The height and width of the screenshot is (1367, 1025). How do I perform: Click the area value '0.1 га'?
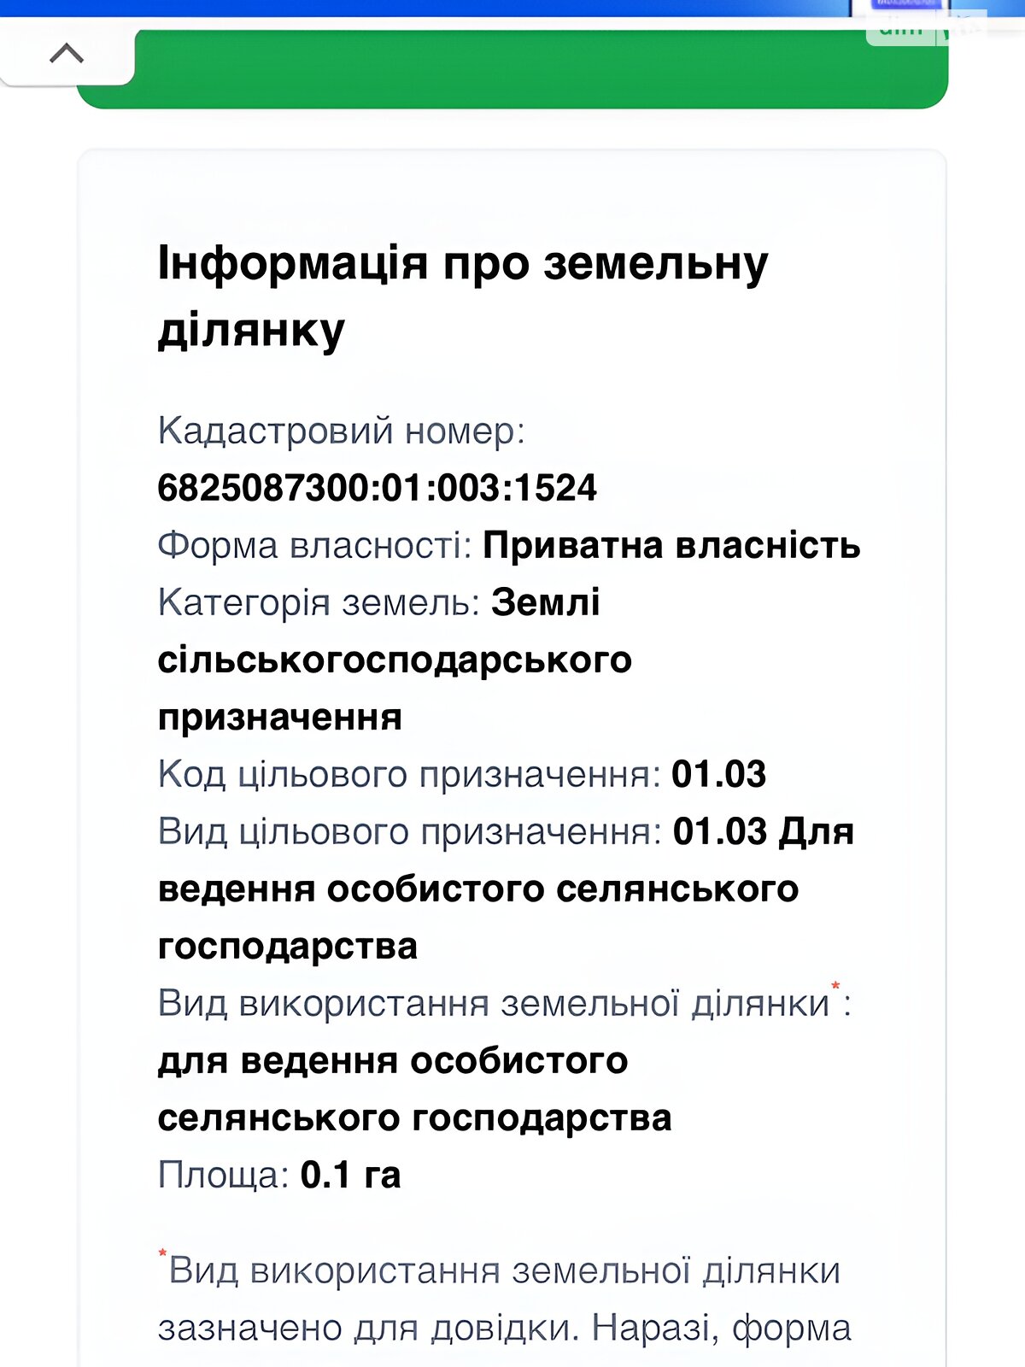click(350, 1175)
